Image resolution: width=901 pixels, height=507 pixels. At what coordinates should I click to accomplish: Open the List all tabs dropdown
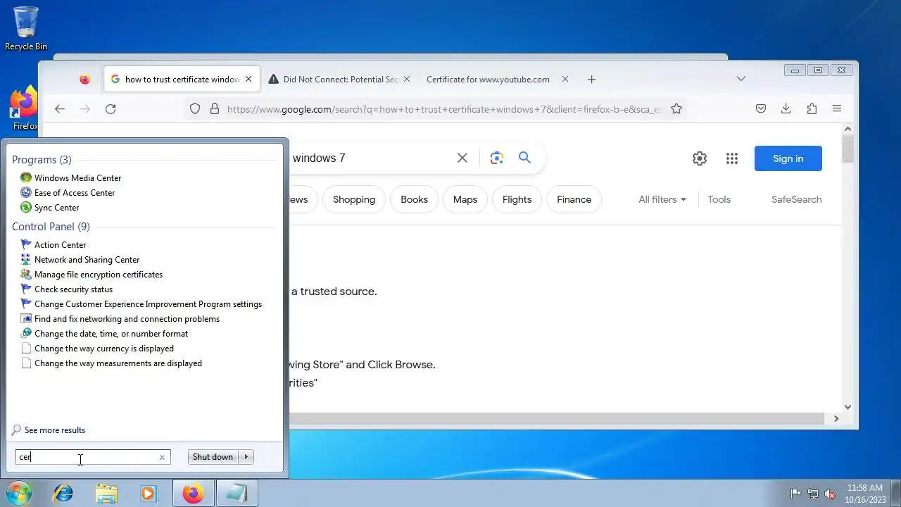click(741, 79)
